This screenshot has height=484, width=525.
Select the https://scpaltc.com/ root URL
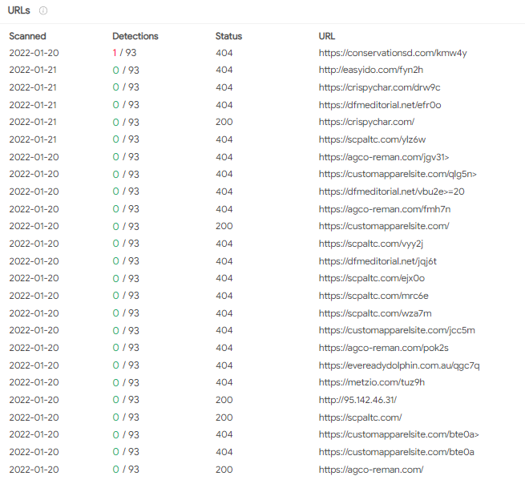[360, 417]
